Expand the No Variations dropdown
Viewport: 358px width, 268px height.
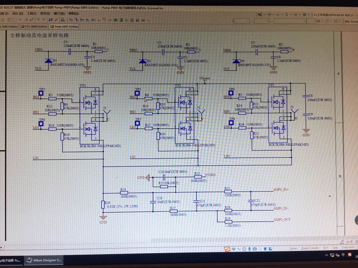click(351, 21)
